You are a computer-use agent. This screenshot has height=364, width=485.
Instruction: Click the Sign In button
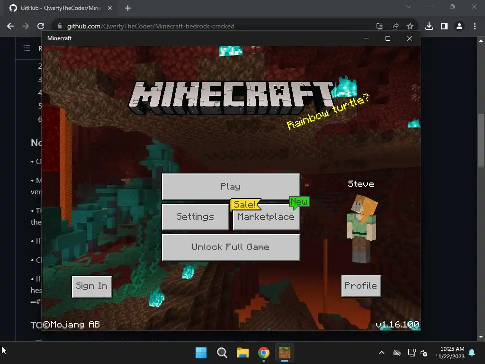coord(91,286)
